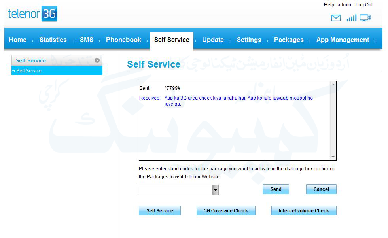Click the Telenor 3G logo
The width and height of the screenshot is (388, 238).
[33, 14]
